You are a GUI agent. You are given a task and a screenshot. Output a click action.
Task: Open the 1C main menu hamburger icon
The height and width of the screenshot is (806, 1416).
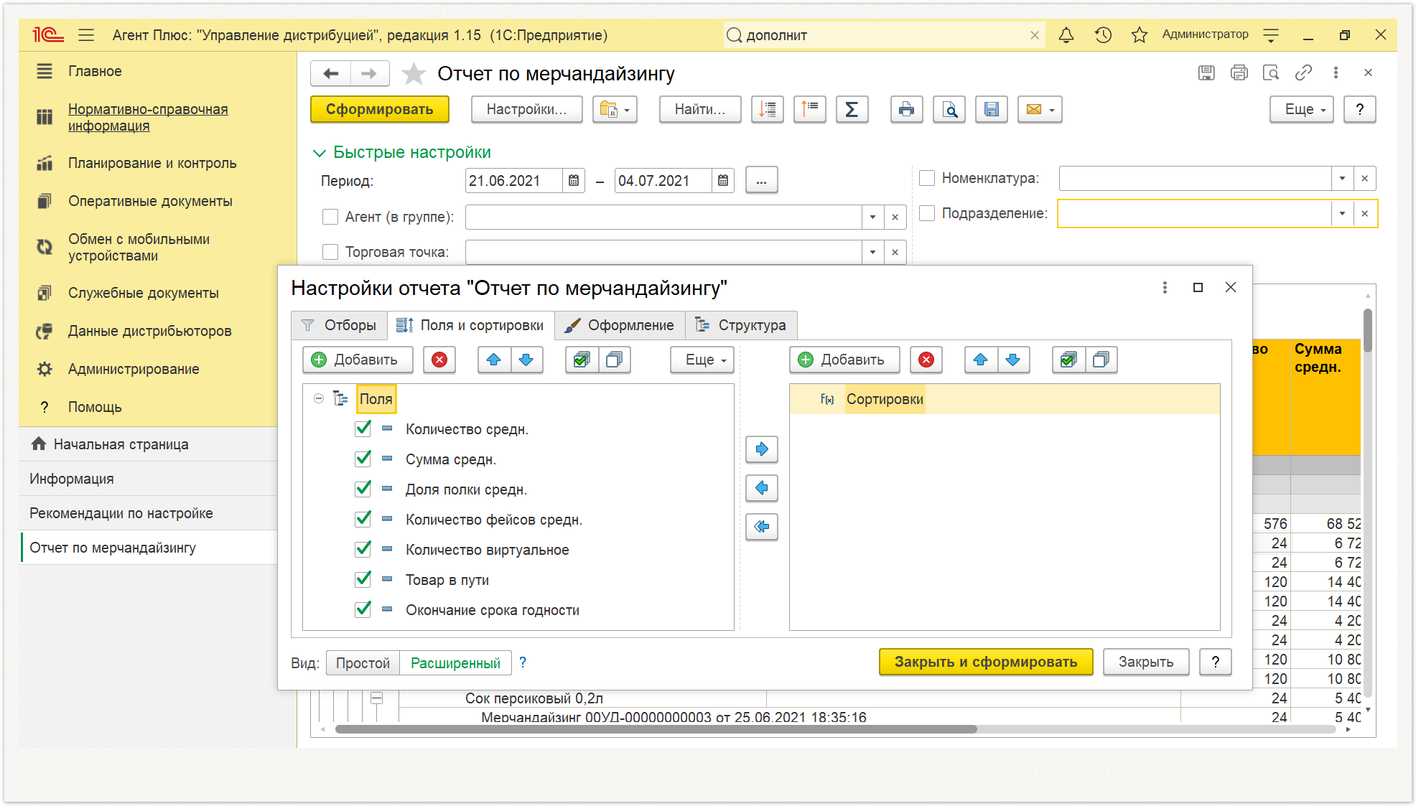86,34
